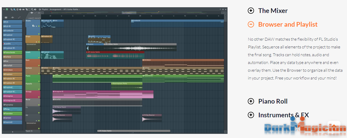This screenshot has height=138, width=347.
Task: Show pattern clips with the piano icon
Action: (6, 17)
